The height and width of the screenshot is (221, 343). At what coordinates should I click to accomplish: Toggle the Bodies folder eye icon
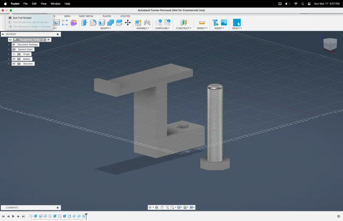14,59
